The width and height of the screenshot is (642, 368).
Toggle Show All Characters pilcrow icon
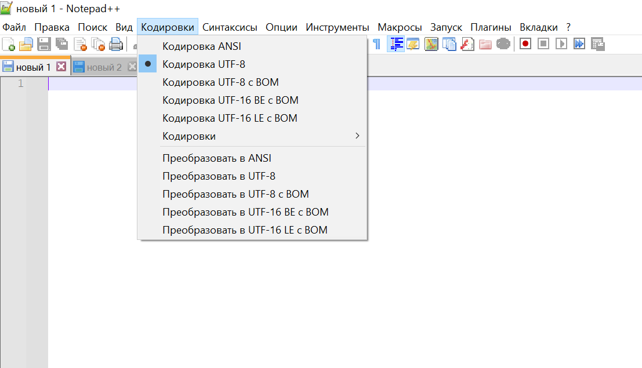pyautogui.click(x=377, y=44)
